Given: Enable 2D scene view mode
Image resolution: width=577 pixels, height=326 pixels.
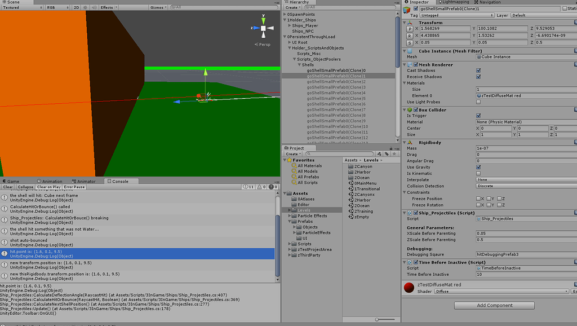Looking at the screenshot, I should [77, 7].
